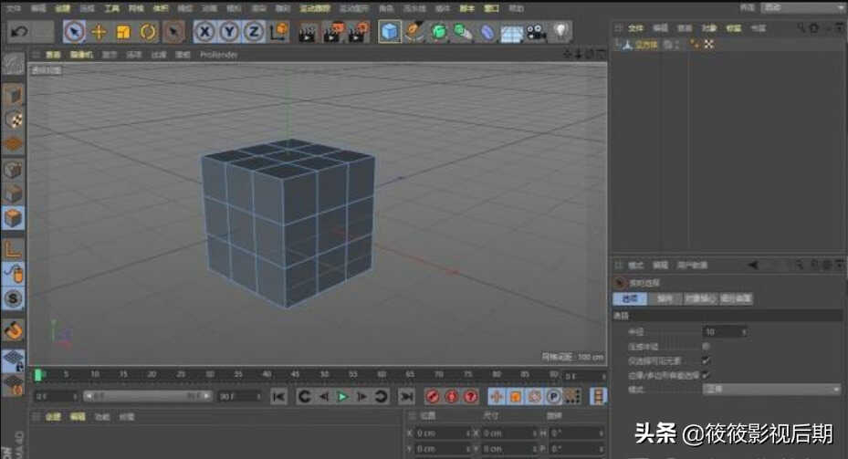Click the Render View clapperboard icon
Image resolution: width=848 pixels, height=459 pixels.
(x=308, y=33)
